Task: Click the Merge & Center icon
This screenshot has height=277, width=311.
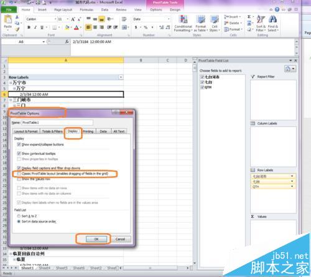Action: (124, 27)
